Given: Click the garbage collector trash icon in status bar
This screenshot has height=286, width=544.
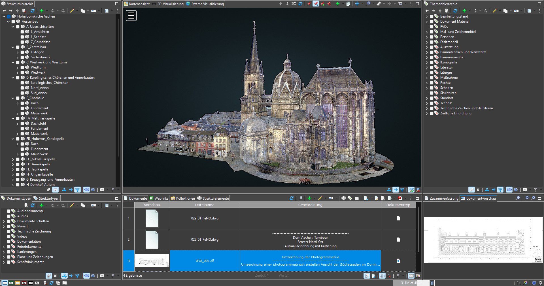Looking at the screenshot, I should 432,283.
